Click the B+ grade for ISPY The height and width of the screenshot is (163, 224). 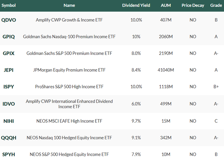click(x=216, y=87)
